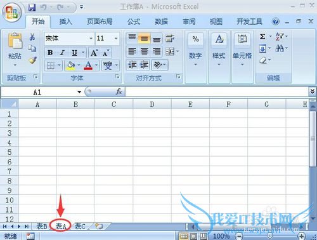Open the Office button menu
The height and width of the screenshot is (240, 317).
[x=11, y=12]
